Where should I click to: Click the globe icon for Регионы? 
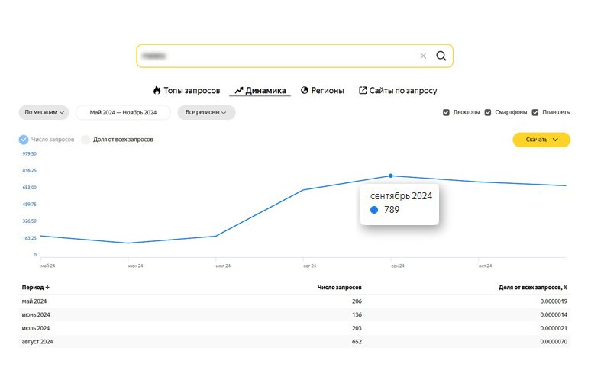[305, 90]
